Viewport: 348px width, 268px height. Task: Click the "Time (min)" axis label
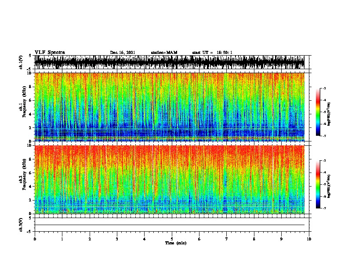coord(176,243)
